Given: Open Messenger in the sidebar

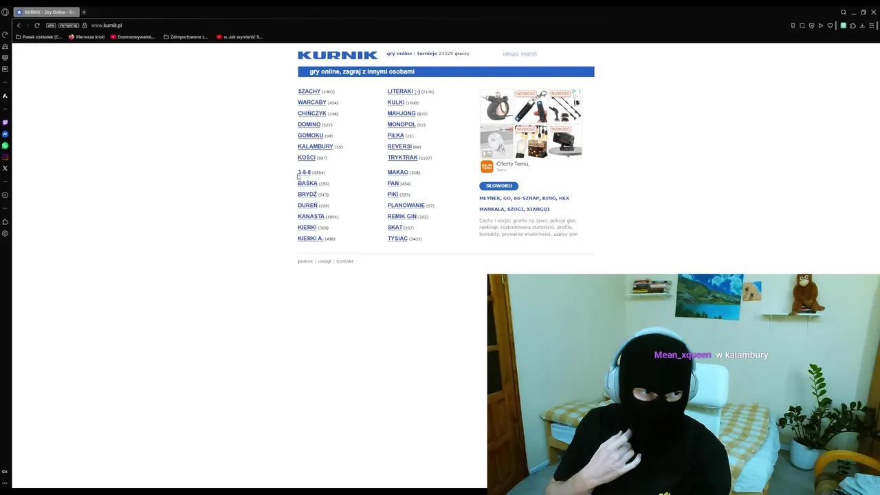Looking at the screenshot, I should (5, 134).
